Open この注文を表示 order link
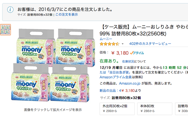Screen dimensions: 188x117 click(66, 14)
